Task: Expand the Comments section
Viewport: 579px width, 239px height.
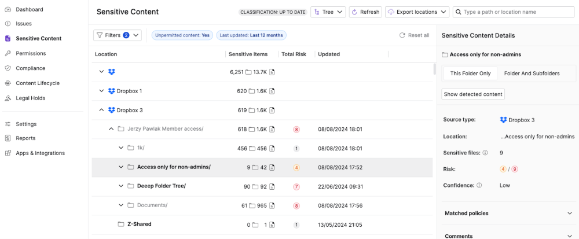Action: point(508,236)
